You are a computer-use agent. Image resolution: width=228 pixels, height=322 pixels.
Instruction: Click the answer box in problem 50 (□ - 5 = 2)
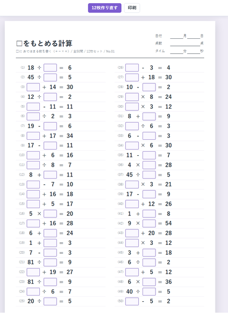(132, 301)
